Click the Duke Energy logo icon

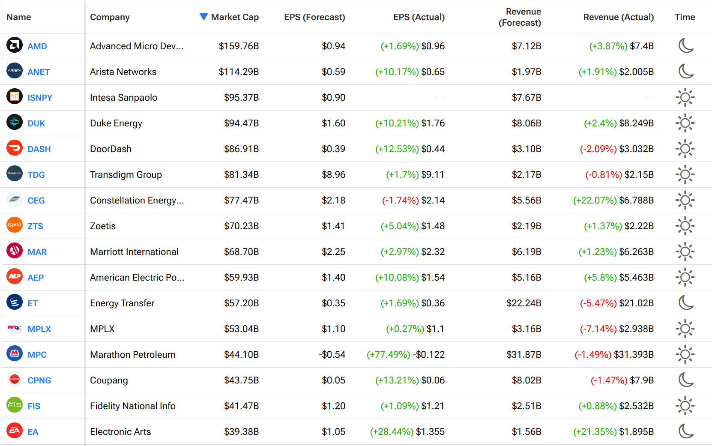[15, 122]
